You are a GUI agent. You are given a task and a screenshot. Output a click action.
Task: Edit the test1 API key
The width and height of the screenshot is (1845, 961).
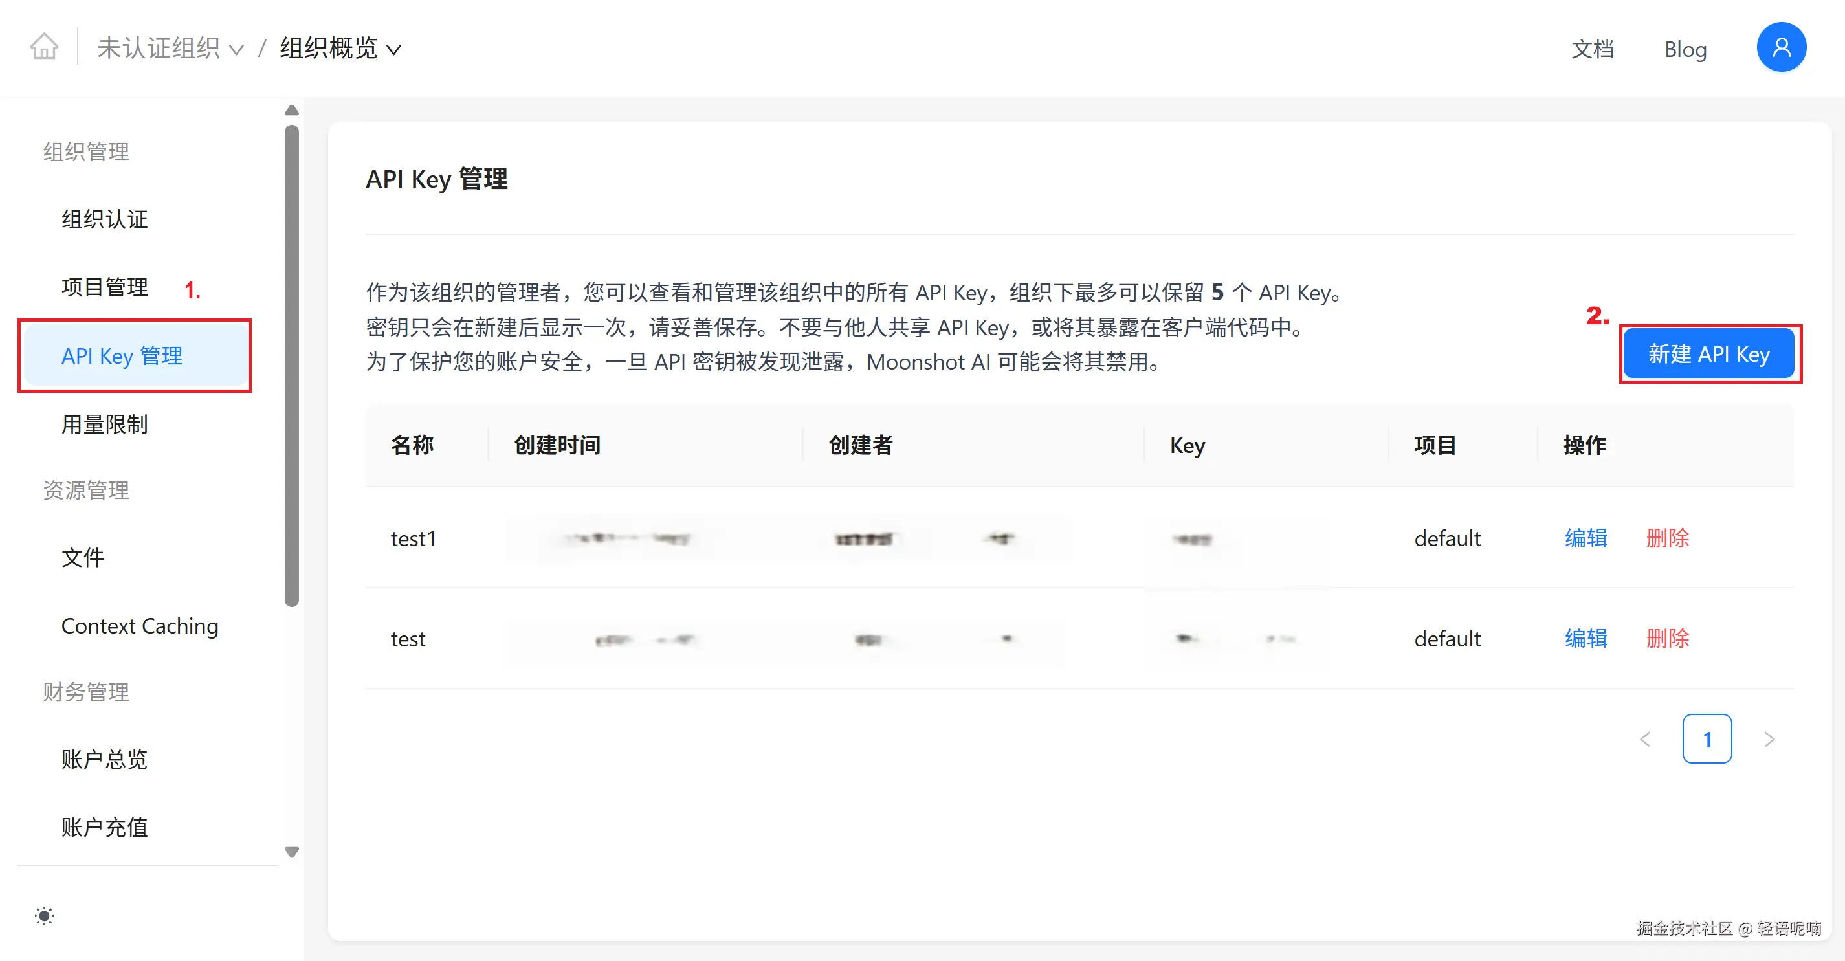click(1585, 538)
